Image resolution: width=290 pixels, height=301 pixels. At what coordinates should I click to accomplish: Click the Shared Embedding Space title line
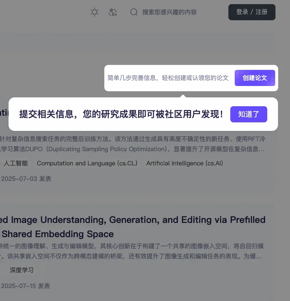tap(57, 234)
